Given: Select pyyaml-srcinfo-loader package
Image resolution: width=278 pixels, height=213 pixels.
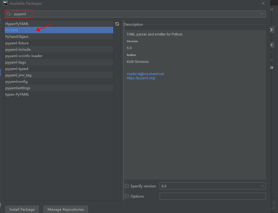Looking at the screenshot, I should 59,56.
